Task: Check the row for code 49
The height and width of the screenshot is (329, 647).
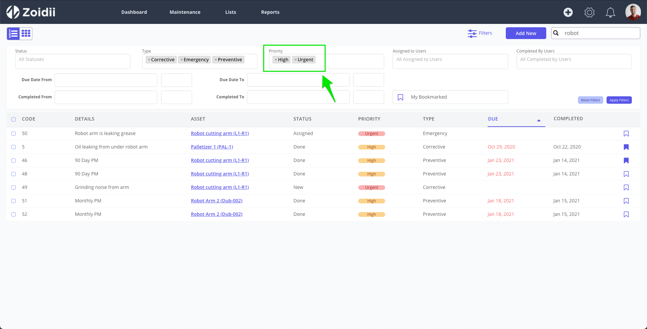Action: [x=13, y=187]
